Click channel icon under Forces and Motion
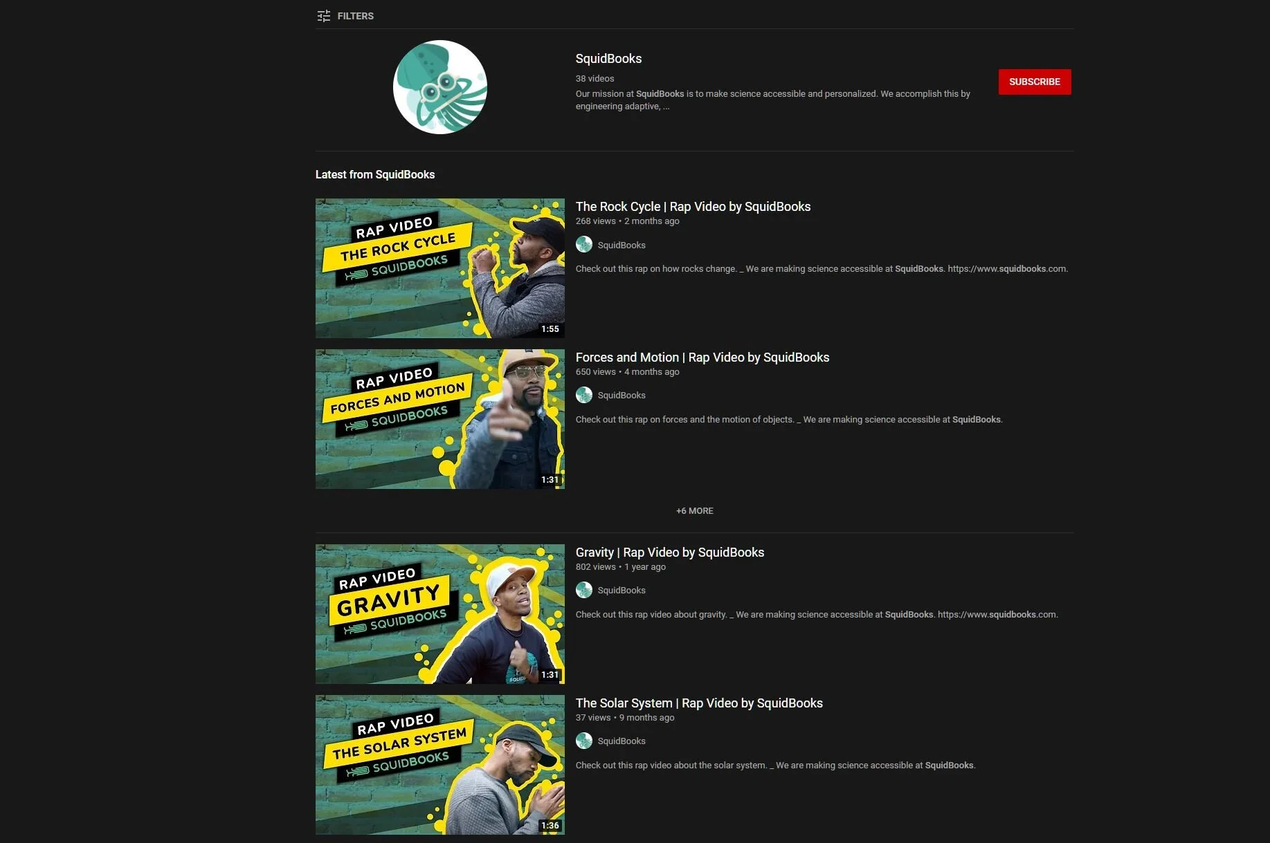The image size is (1270, 843). 584,395
